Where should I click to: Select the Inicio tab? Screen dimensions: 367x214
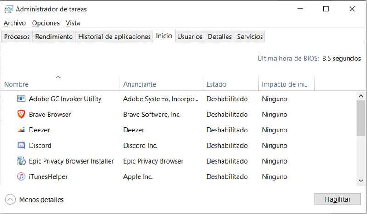pyautogui.click(x=164, y=36)
